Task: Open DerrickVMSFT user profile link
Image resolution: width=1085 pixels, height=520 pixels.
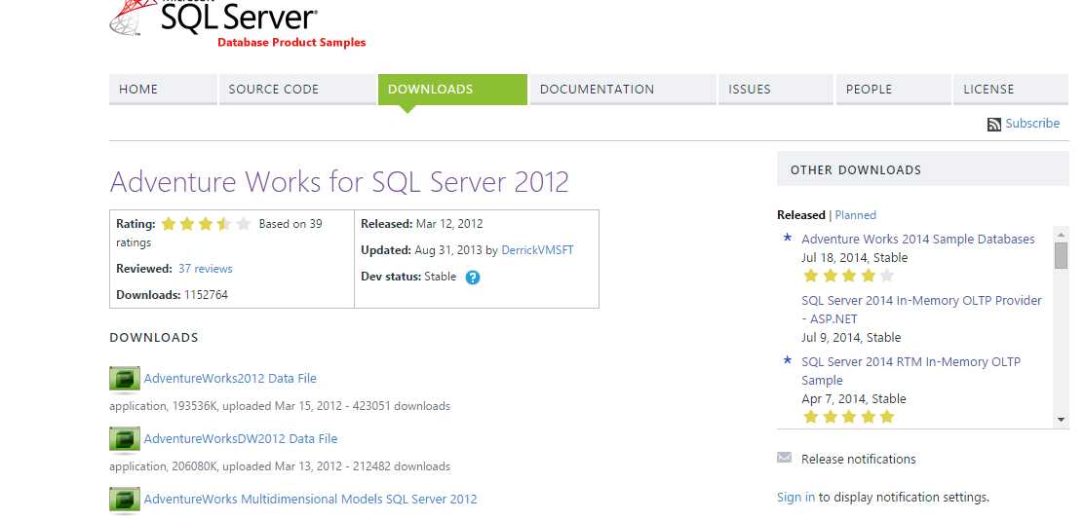Action: [x=538, y=250]
